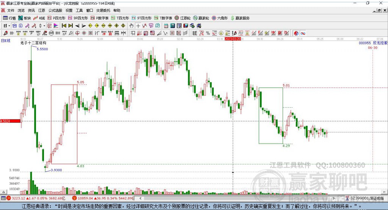Screen dimensions: 388x210
Task: Open the 赢家轮 wheel tool
Action: pyautogui.click(x=201, y=18)
